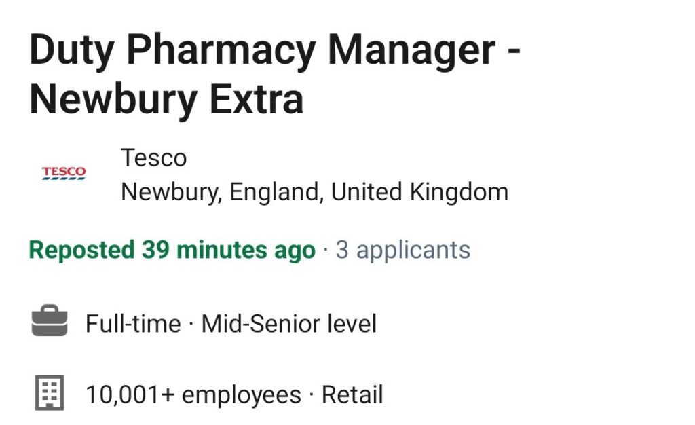Select the Retail industry label
695x425 pixels.
click(x=352, y=394)
